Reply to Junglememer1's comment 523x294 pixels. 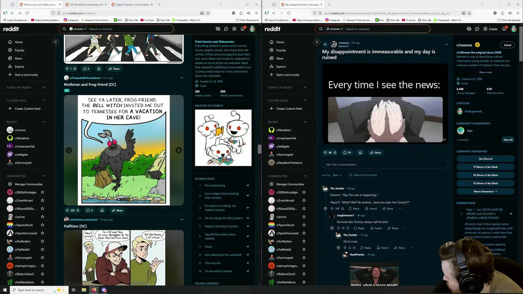(x=359, y=228)
